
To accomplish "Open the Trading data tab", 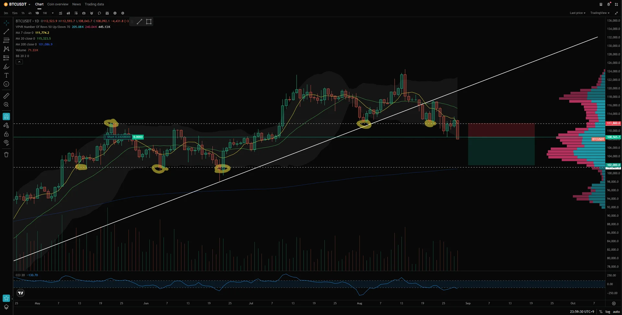I will coord(94,4).
